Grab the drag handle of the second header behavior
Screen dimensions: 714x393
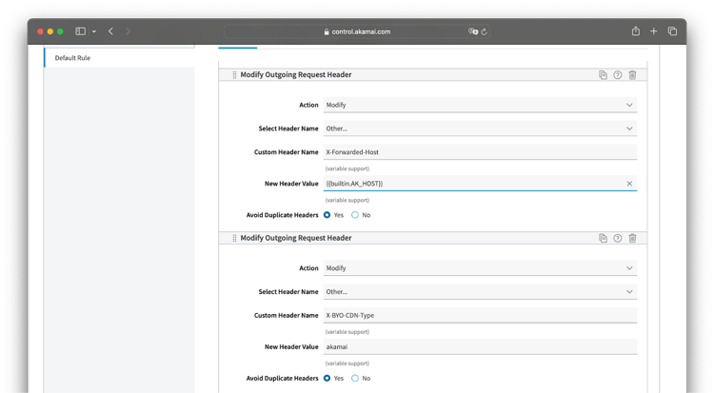[x=234, y=238]
